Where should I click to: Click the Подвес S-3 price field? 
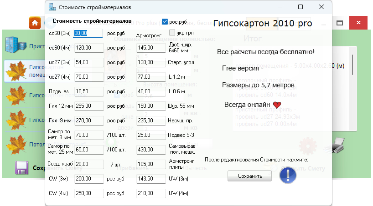click(151, 135)
